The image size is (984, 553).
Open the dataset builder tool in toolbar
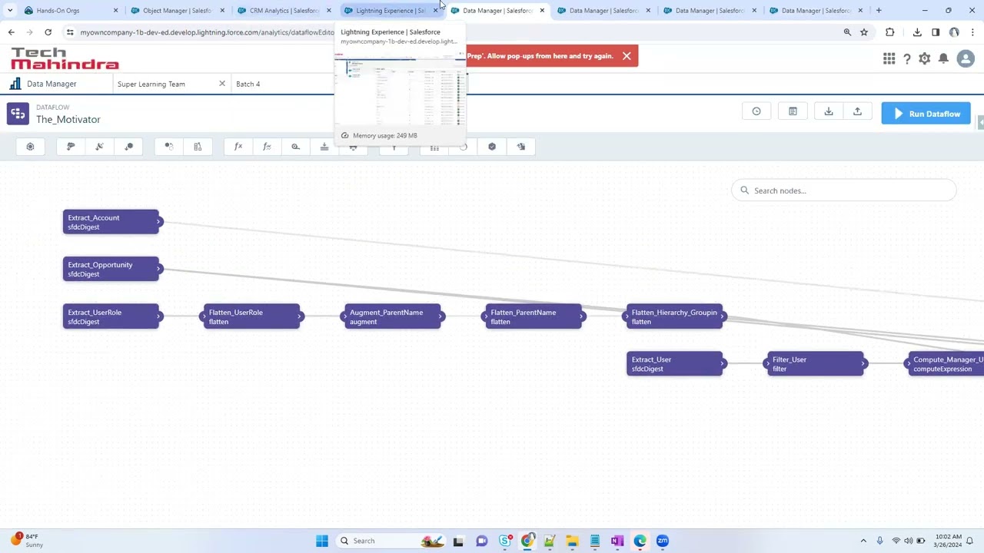click(30, 147)
